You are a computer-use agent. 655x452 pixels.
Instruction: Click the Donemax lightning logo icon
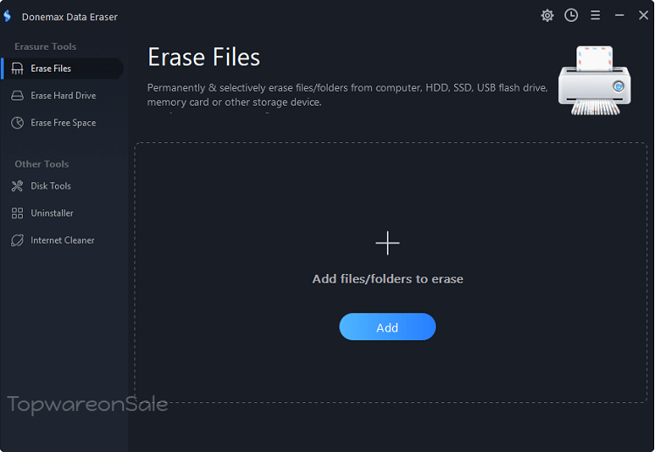[x=7, y=17]
